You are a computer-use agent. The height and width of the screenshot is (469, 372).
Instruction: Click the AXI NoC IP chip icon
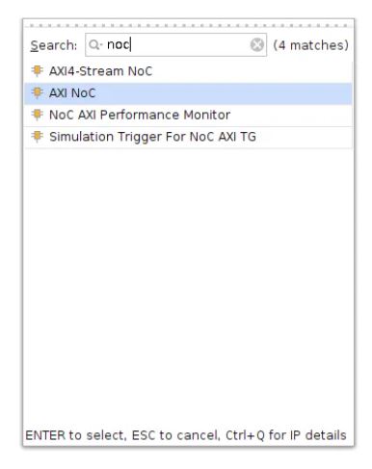pyautogui.click(x=38, y=92)
